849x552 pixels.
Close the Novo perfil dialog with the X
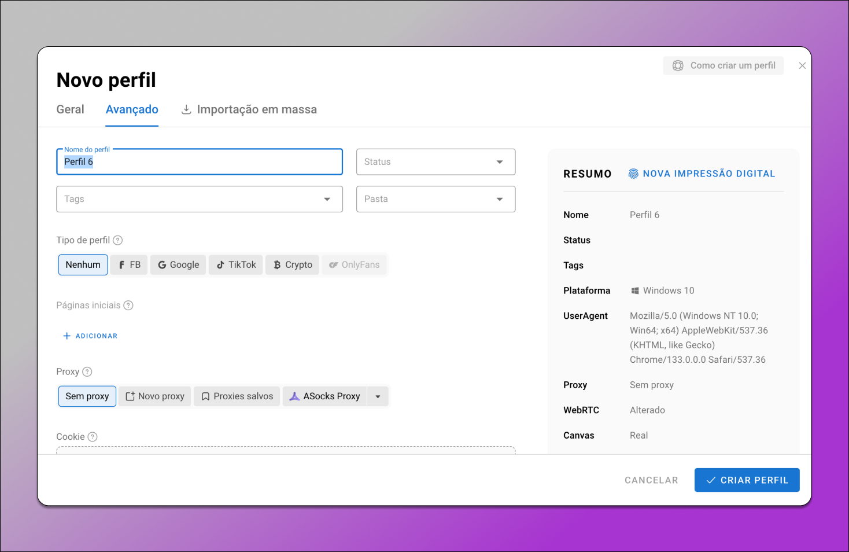click(x=802, y=65)
